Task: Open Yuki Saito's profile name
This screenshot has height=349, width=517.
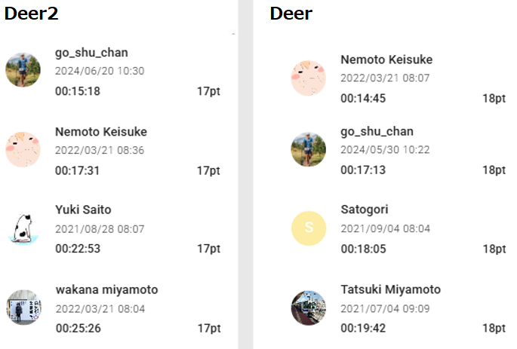Action: tap(83, 210)
